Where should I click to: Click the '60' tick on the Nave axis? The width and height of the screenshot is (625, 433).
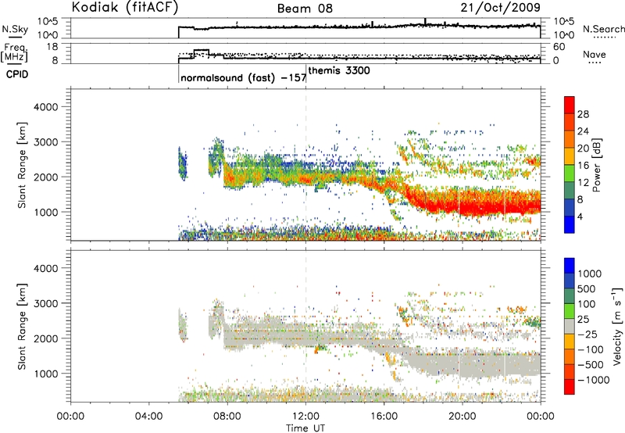click(559, 47)
